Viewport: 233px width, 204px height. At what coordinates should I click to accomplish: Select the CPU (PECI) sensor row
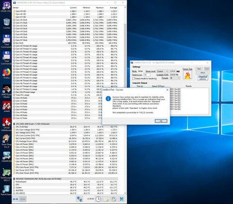click(66, 193)
